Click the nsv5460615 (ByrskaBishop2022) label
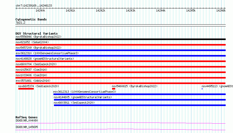 tap(135, 86)
